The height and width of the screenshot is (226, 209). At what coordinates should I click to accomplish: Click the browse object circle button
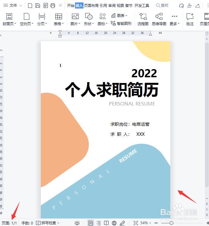point(207,209)
